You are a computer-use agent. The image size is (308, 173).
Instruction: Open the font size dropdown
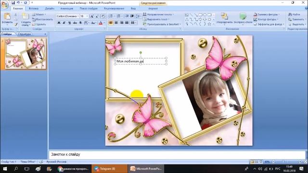[x=87, y=16]
